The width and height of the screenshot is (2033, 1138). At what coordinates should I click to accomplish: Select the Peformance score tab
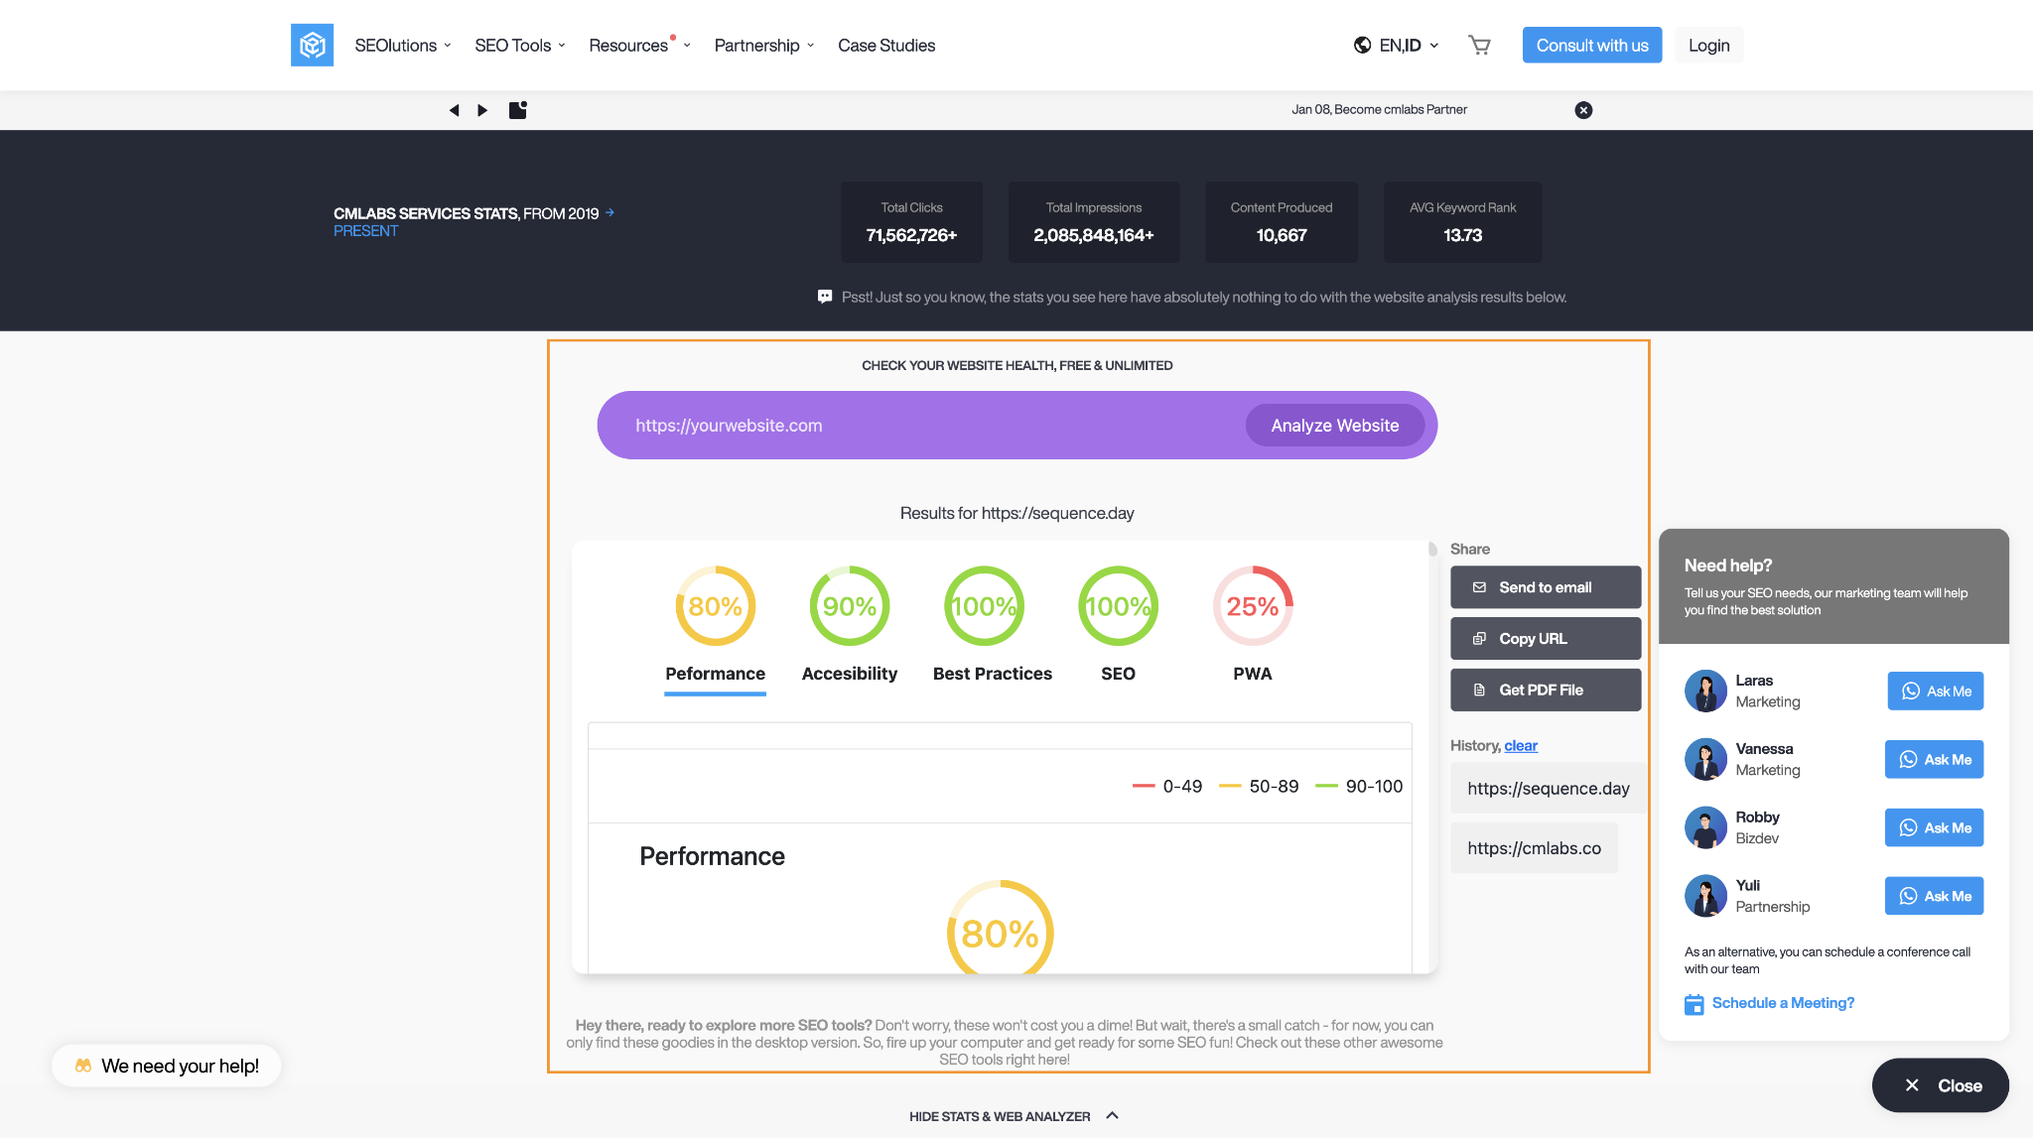click(715, 629)
